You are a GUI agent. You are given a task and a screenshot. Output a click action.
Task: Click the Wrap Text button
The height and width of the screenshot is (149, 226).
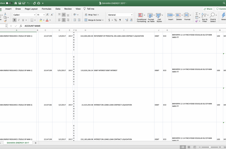click(x=92, y=15)
